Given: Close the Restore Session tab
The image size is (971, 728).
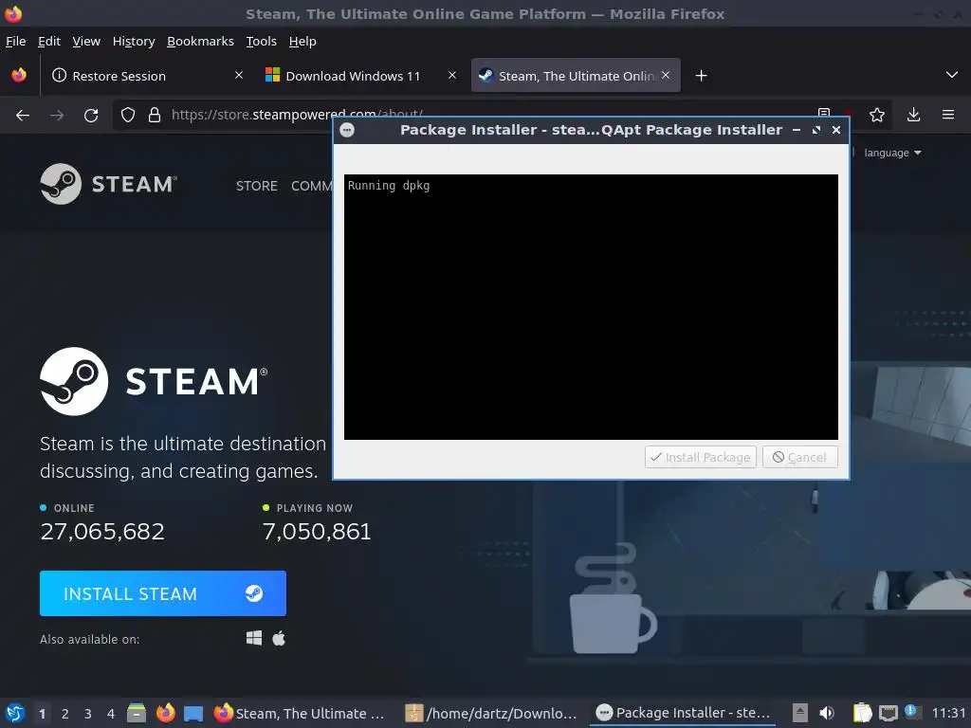Looking at the screenshot, I should coord(239,75).
